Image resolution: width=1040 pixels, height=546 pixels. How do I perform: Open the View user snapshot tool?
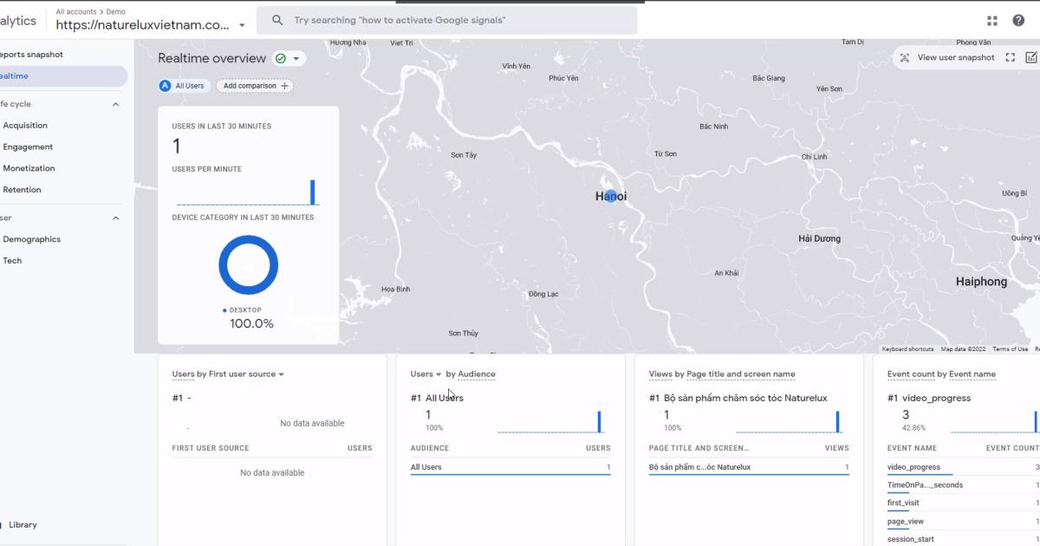pos(951,57)
